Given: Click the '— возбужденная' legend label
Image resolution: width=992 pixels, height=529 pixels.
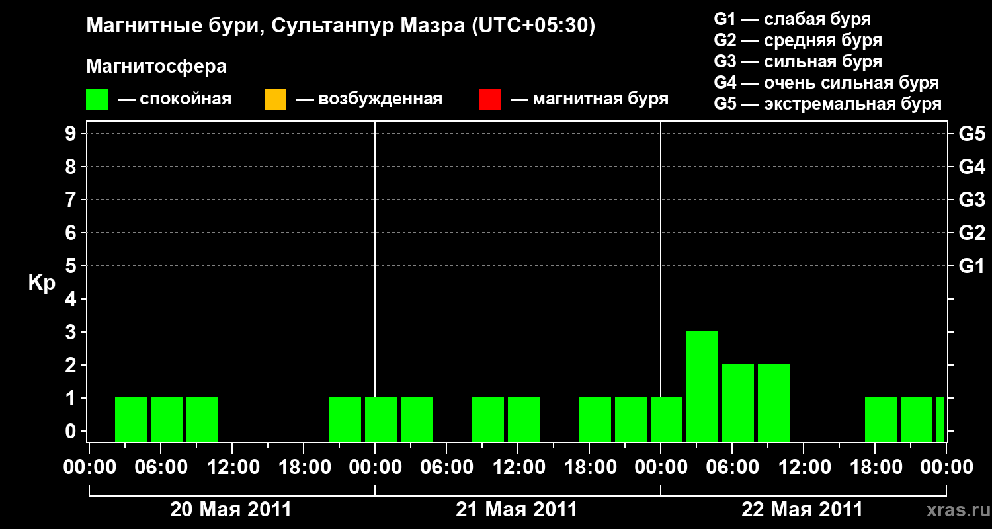Looking at the screenshot, I should tap(369, 100).
